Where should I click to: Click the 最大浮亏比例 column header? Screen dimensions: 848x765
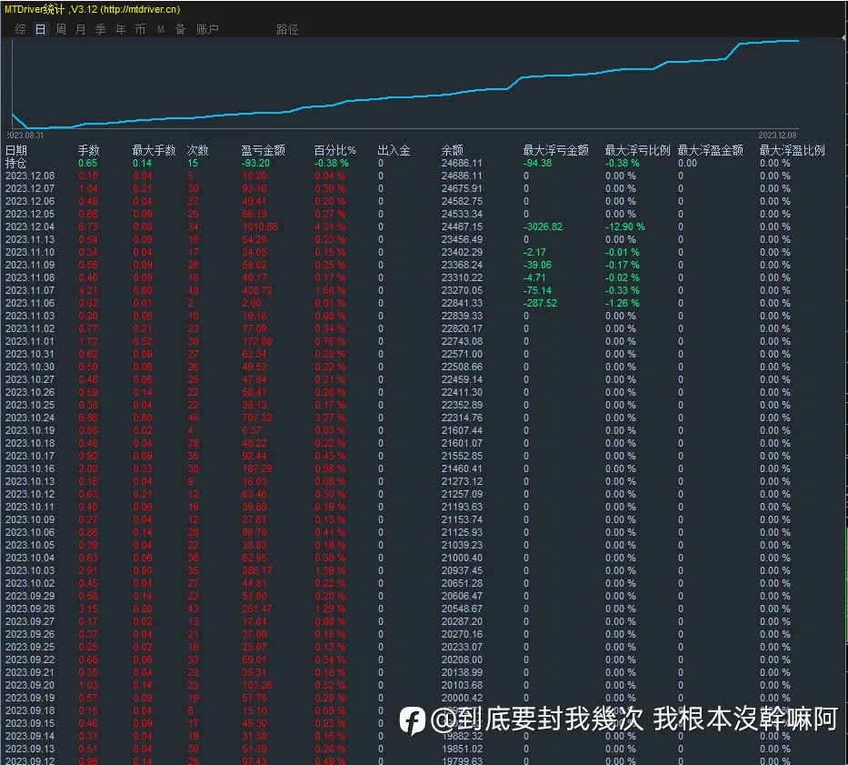pos(638,150)
